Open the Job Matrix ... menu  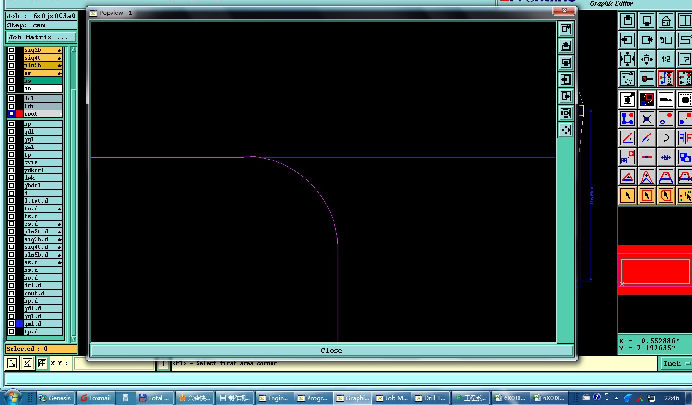coord(41,37)
